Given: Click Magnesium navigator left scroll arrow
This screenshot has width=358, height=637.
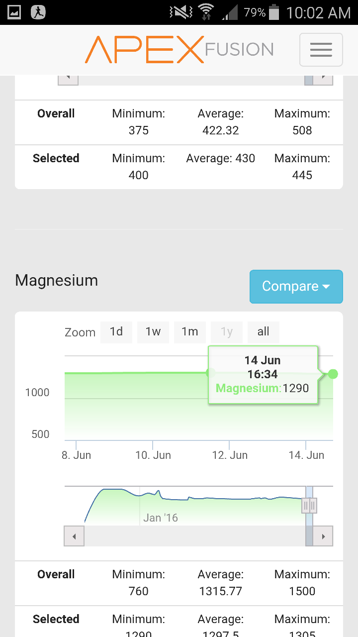Looking at the screenshot, I should pyautogui.click(x=74, y=536).
